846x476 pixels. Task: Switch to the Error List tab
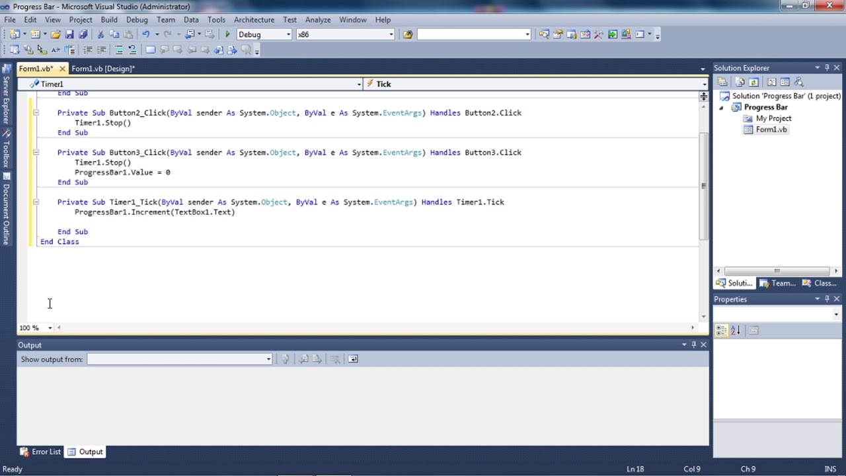(41, 452)
